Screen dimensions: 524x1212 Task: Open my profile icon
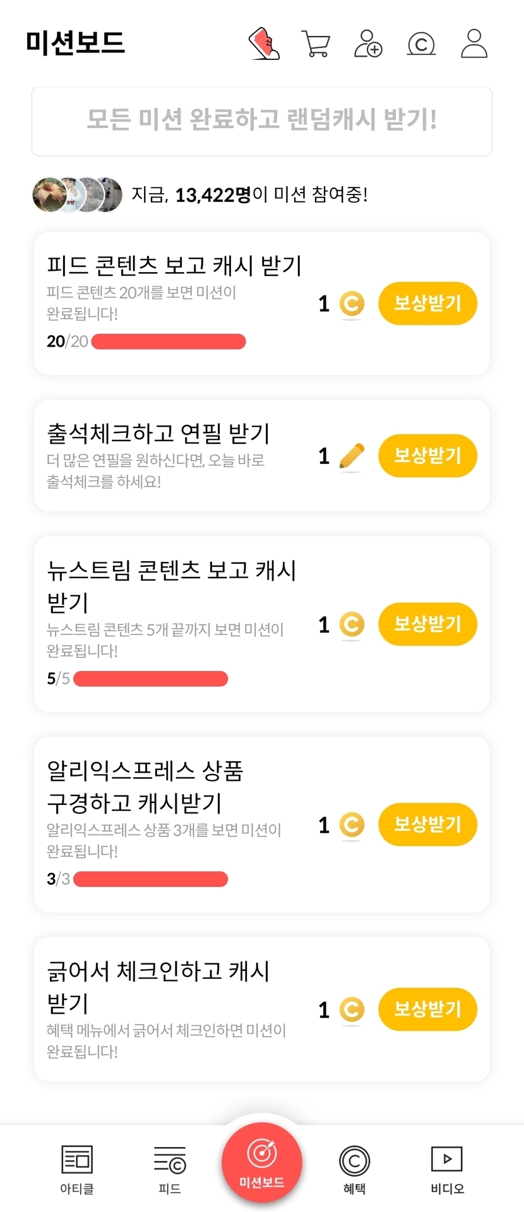click(x=473, y=44)
